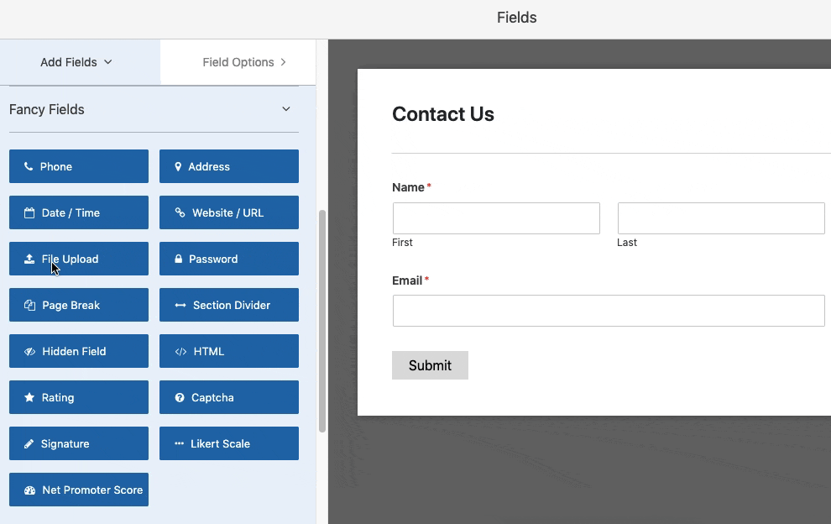Collapse the Fancy Fields section
The image size is (831, 524).
[286, 109]
